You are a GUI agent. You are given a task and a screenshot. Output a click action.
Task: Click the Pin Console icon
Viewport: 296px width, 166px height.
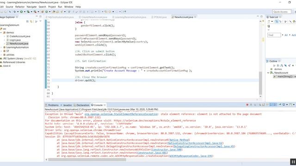pyautogui.click(x=280, y=105)
